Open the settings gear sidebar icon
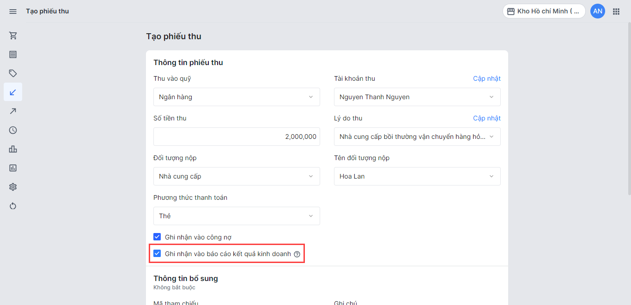This screenshot has height=305, width=631. tap(13, 187)
